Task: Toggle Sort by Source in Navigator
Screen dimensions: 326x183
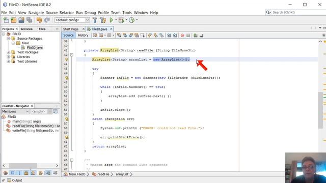Action: (x=55, y=173)
